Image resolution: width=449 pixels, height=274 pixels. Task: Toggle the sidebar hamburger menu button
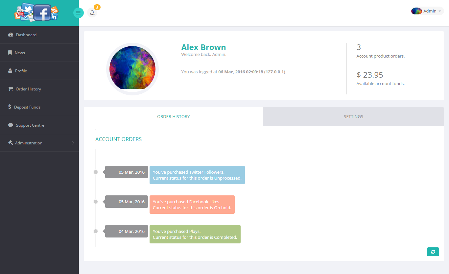tap(78, 13)
